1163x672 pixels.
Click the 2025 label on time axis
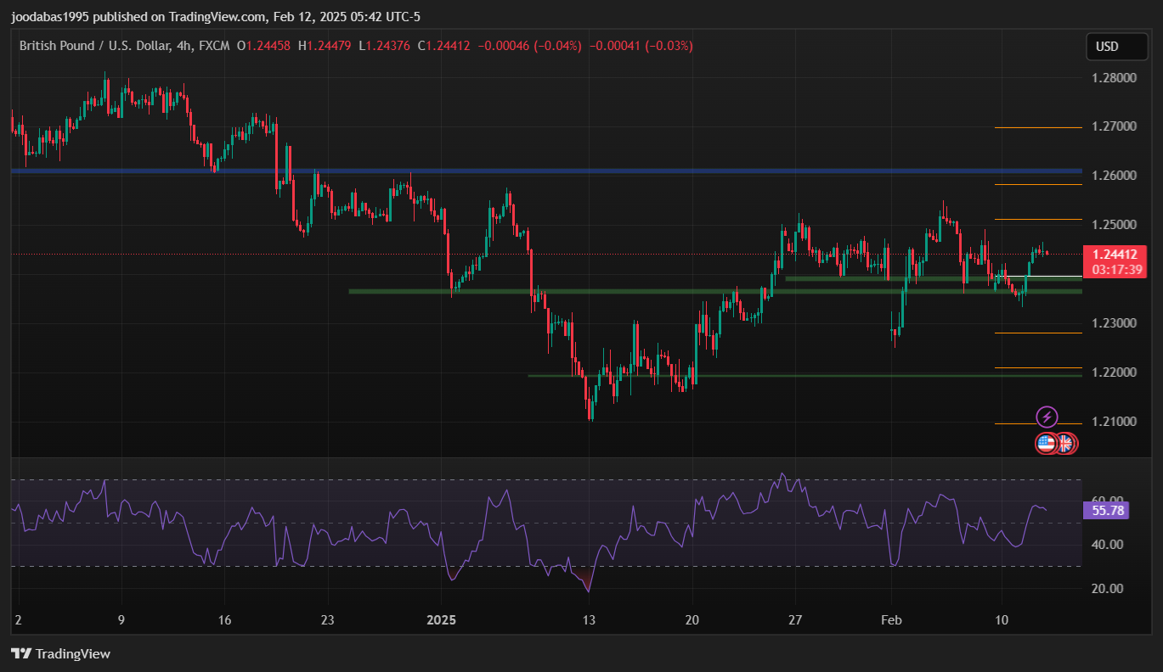click(441, 620)
